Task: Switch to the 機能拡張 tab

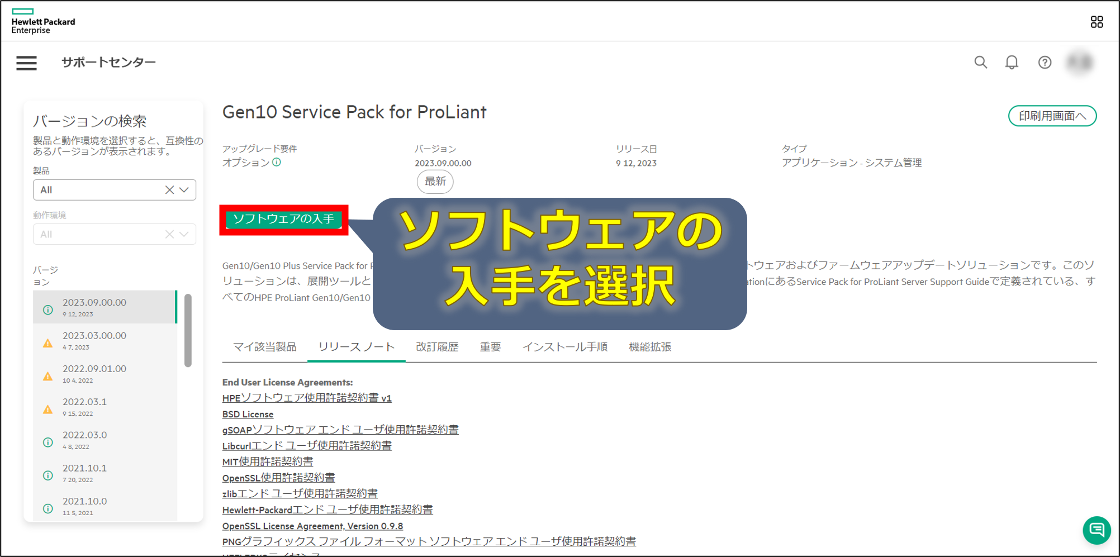Action: 650,347
